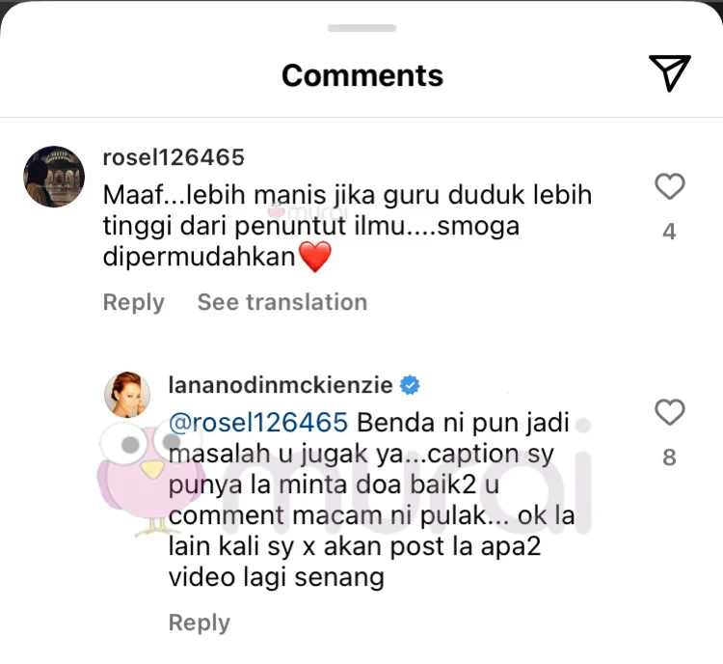Tap the paper plane share icon

(x=669, y=74)
